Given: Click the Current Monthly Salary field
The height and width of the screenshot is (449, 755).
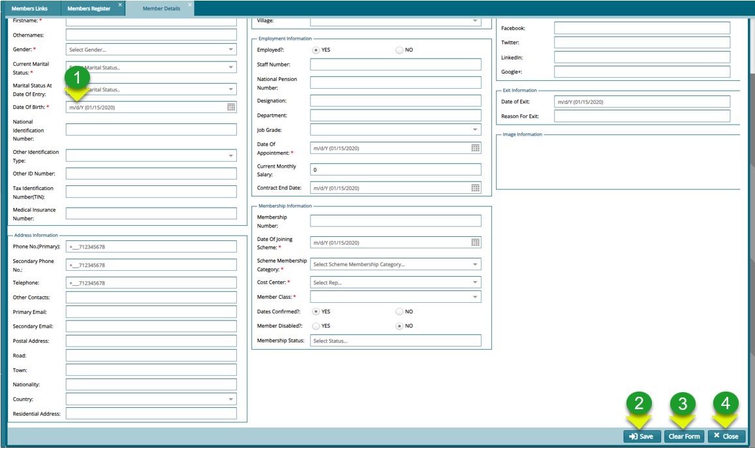Looking at the screenshot, I should 395,170.
